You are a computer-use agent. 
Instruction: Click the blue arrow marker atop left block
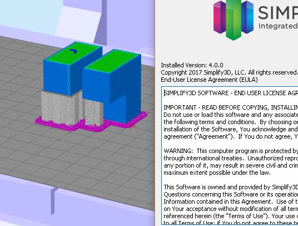coord(73,51)
